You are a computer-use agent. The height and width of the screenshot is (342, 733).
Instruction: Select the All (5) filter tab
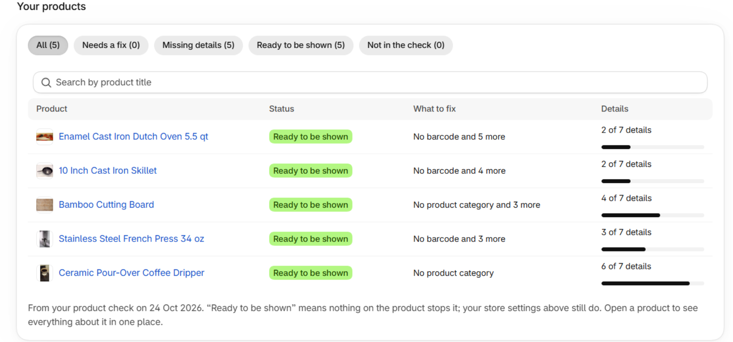pos(48,45)
